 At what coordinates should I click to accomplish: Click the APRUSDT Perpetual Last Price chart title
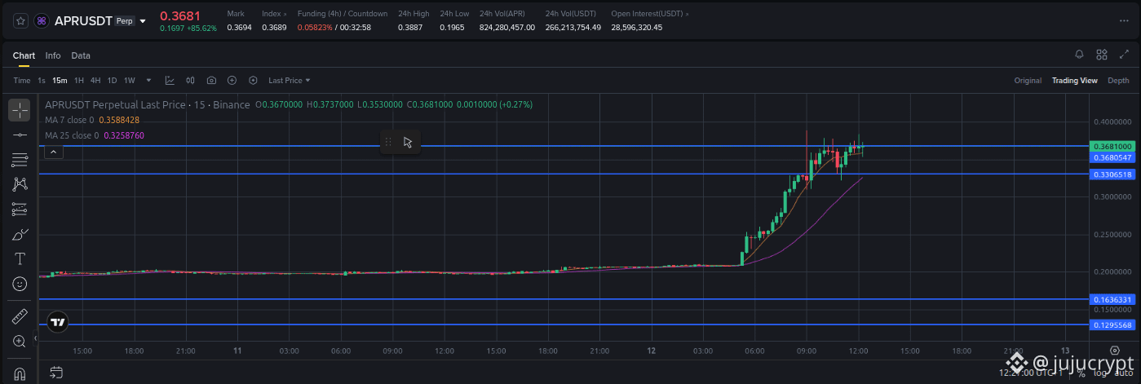click(147, 104)
